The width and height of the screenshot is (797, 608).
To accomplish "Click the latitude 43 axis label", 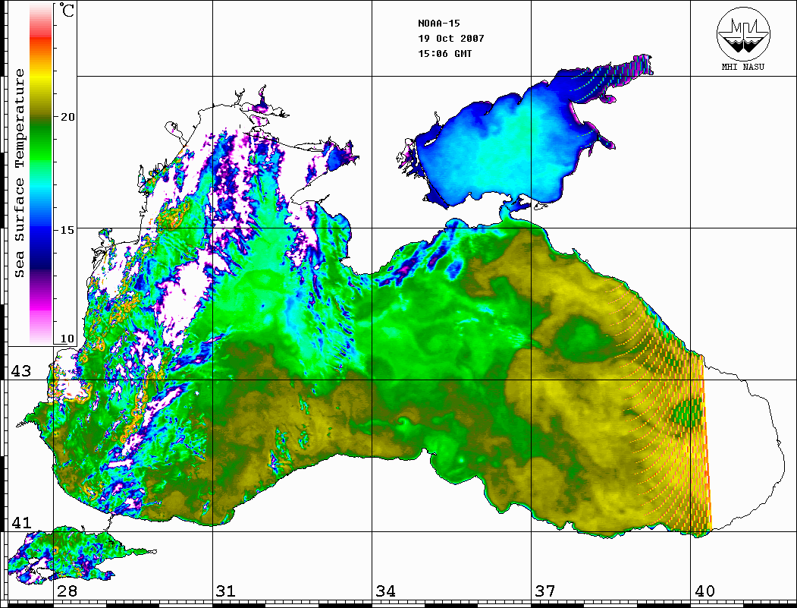I will click(x=20, y=371).
